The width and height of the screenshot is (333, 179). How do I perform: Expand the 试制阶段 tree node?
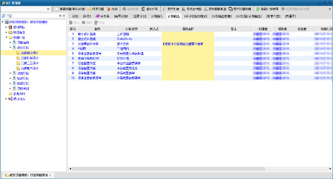tap(10, 73)
